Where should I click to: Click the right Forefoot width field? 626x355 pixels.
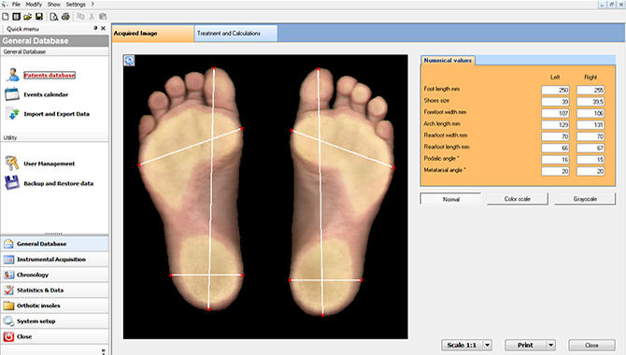tap(590, 113)
